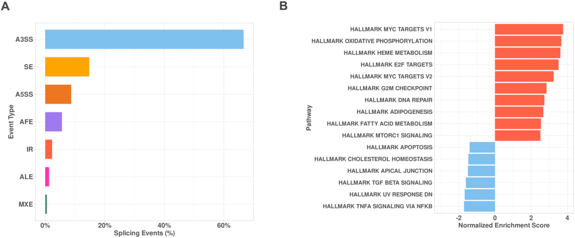Click the orange SE bar
This screenshot has height=238, width=575.
point(67,67)
